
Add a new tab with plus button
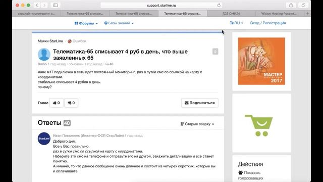(x=307, y=14)
